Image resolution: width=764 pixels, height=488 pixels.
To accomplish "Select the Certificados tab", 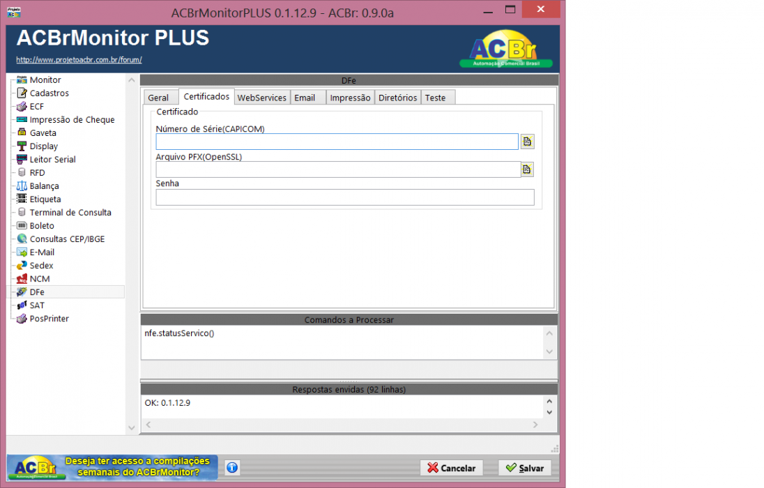I will click(x=206, y=96).
